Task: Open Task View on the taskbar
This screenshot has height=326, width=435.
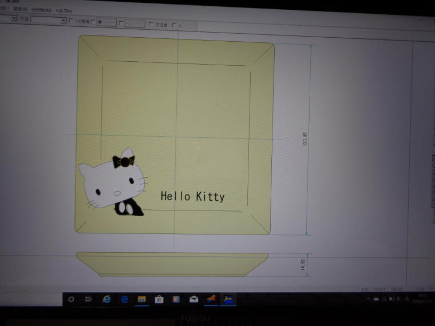Action: tap(88, 299)
